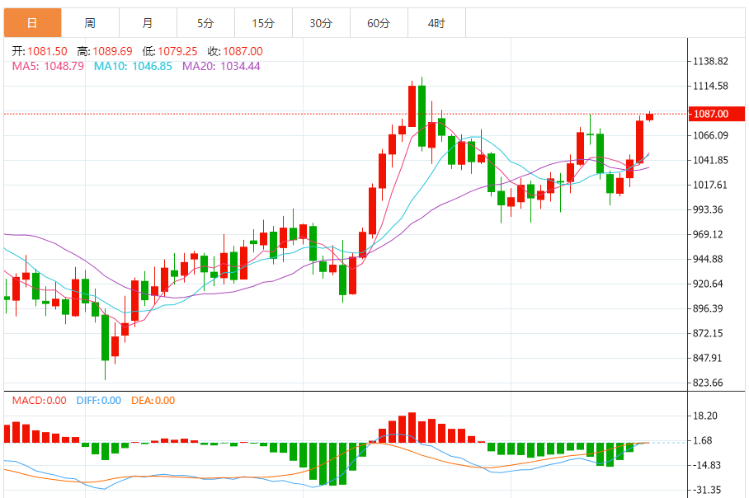Click the tallest green candle near 1114 peak
The width and height of the screenshot is (749, 498).
point(422,116)
